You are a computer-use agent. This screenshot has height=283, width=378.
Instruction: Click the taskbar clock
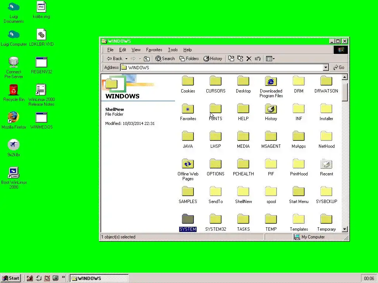[369, 279]
